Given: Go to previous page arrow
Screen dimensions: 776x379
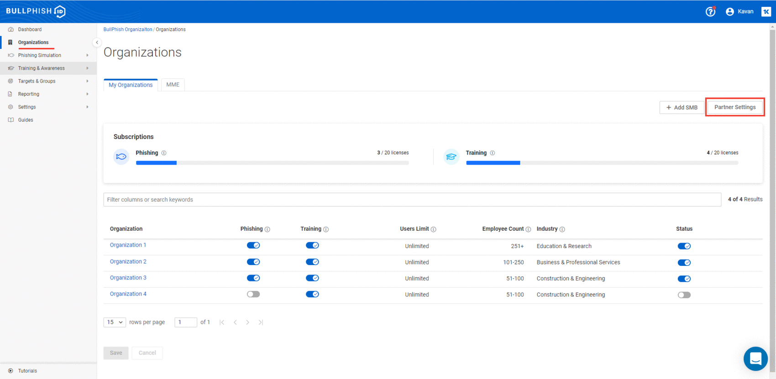Looking at the screenshot, I should pos(235,322).
